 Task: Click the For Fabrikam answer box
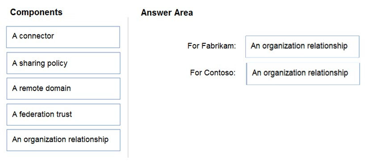click(x=302, y=47)
